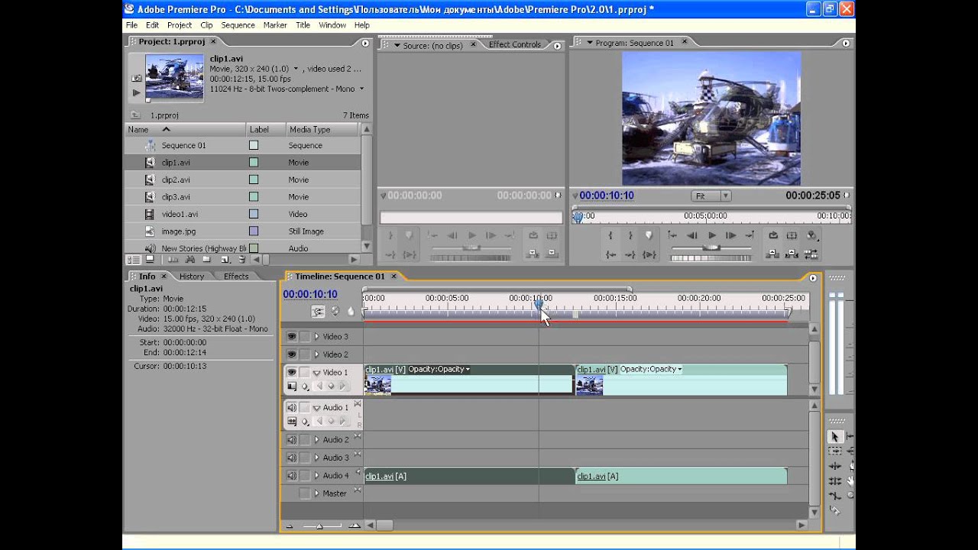Open the Title menu
This screenshot has height=550, width=978.
tap(303, 25)
